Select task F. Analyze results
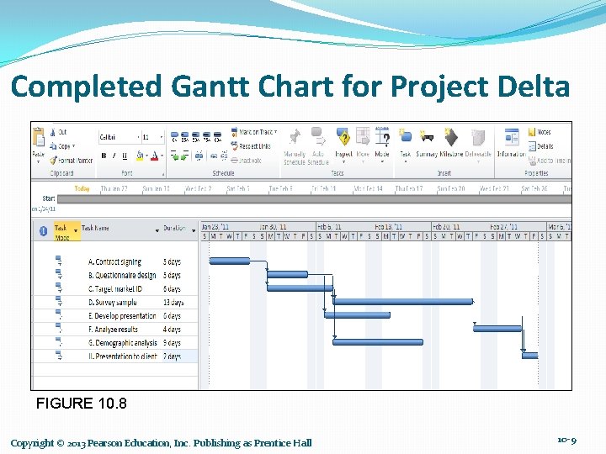Screen dimensions: 606x454 click(113, 330)
